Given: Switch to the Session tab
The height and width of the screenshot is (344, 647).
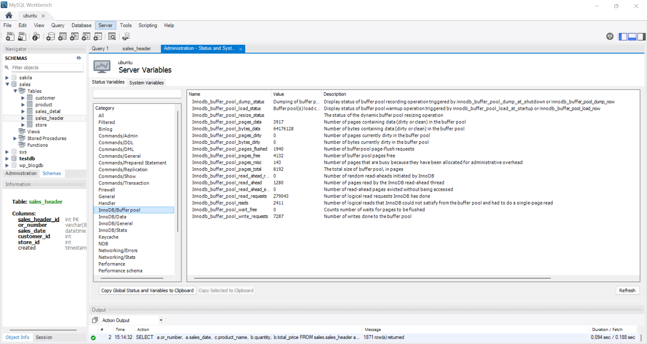Looking at the screenshot, I should click(44, 337).
